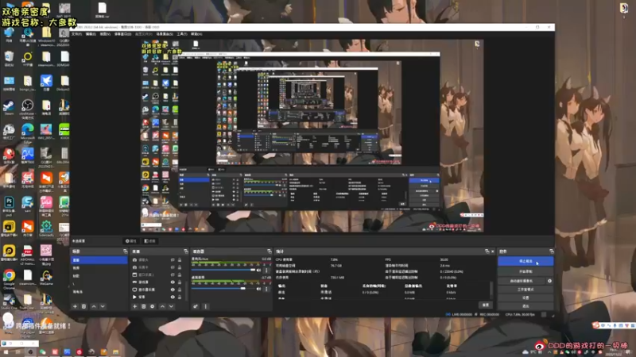Mute the Desktop Audio speaker icon
This screenshot has height=357, width=636.
click(259, 289)
